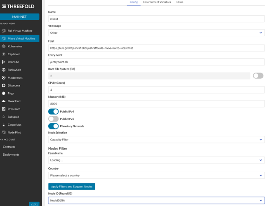Viewport: 266px width, 206px height.
Task: Click the Full Virtual Machine sidebar icon
Action: point(4,30)
